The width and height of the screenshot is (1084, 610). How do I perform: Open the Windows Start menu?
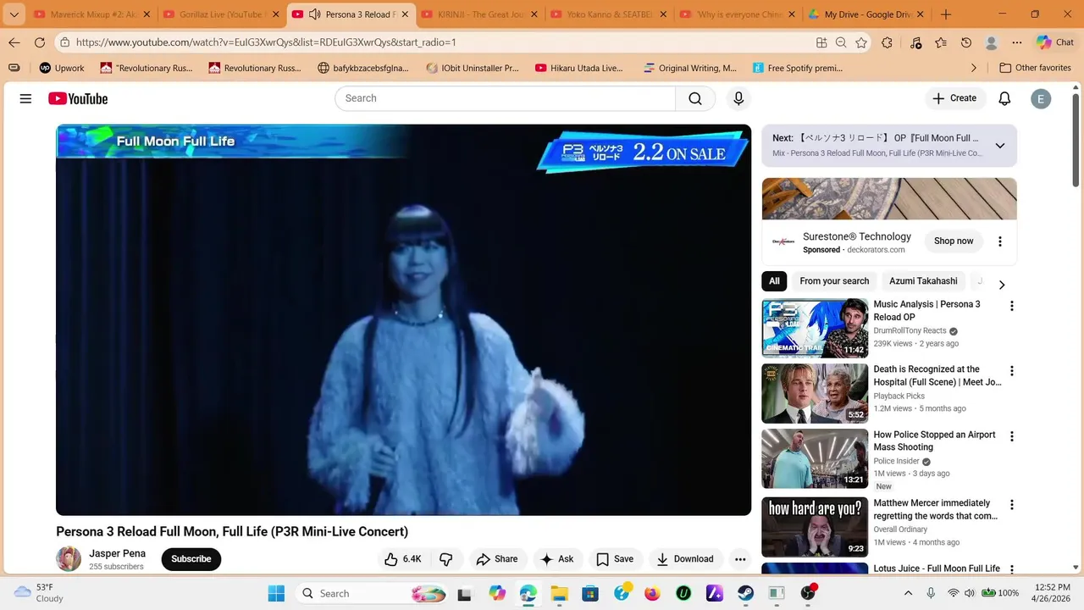(x=276, y=593)
